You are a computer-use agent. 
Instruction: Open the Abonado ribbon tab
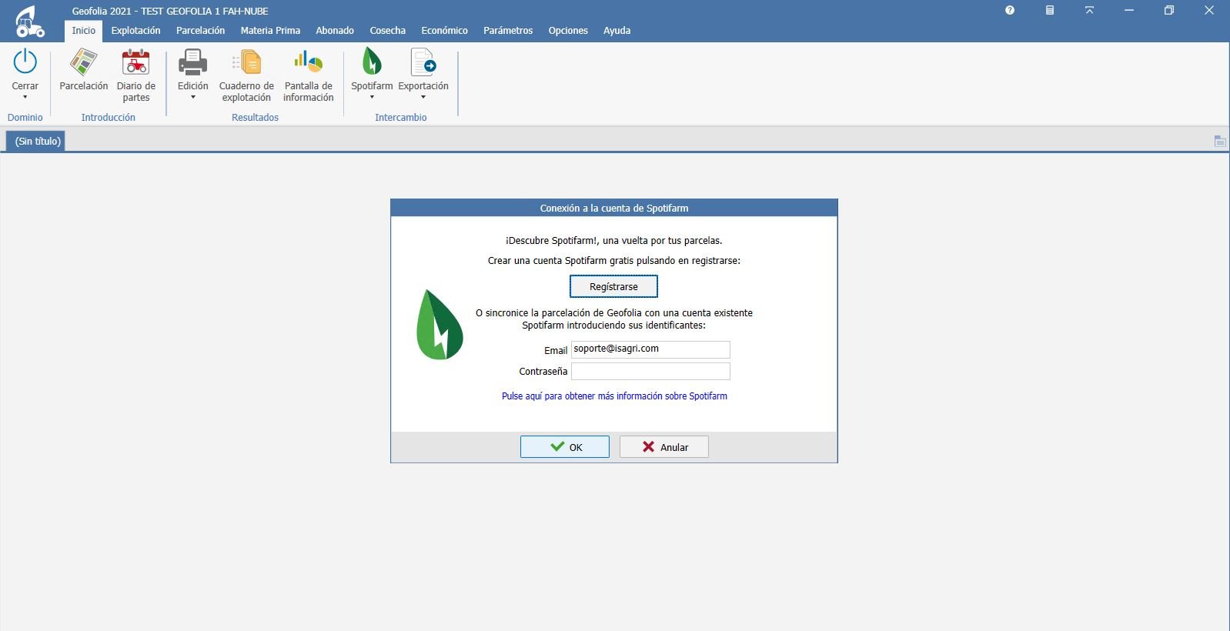(x=335, y=31)
